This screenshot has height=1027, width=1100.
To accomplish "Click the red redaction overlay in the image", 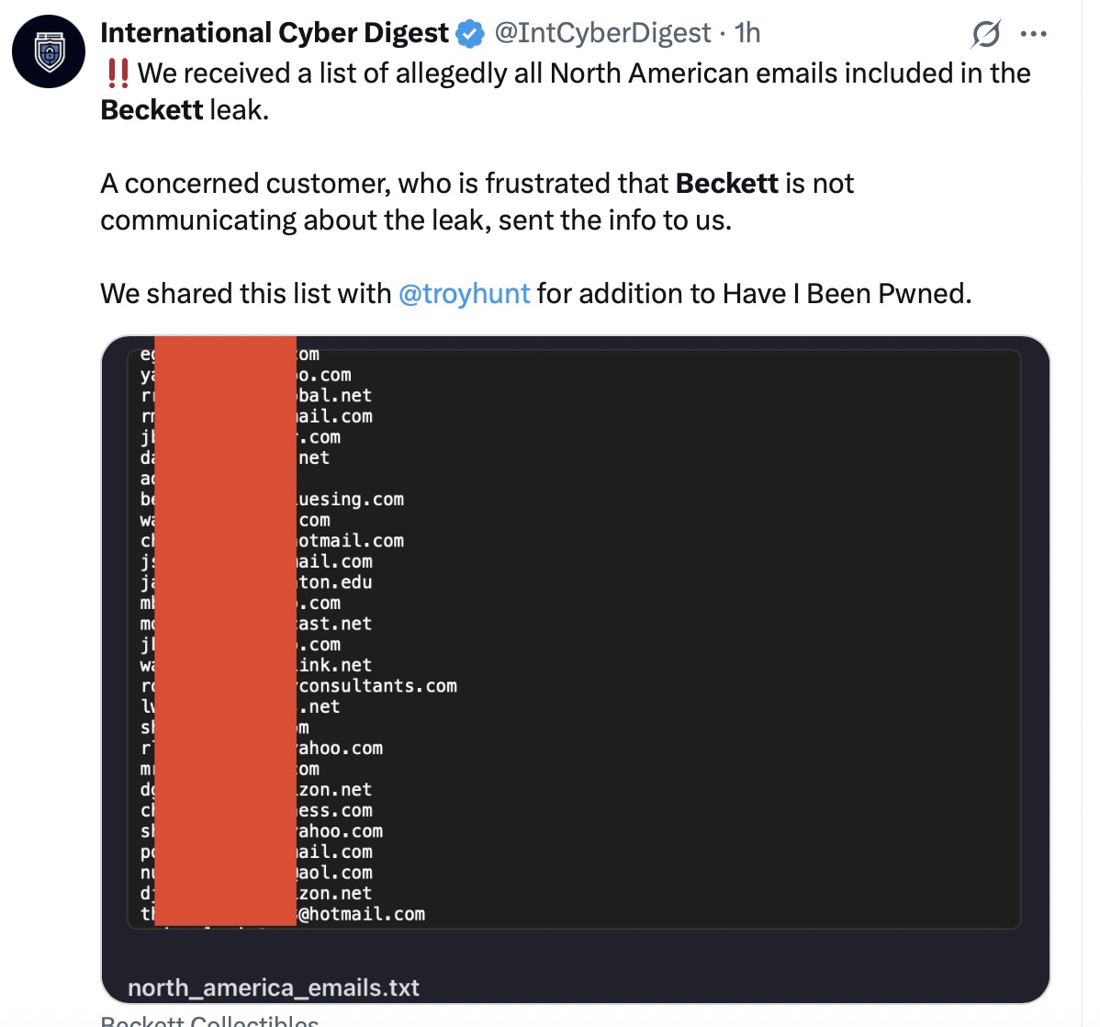I will (226, 634).
